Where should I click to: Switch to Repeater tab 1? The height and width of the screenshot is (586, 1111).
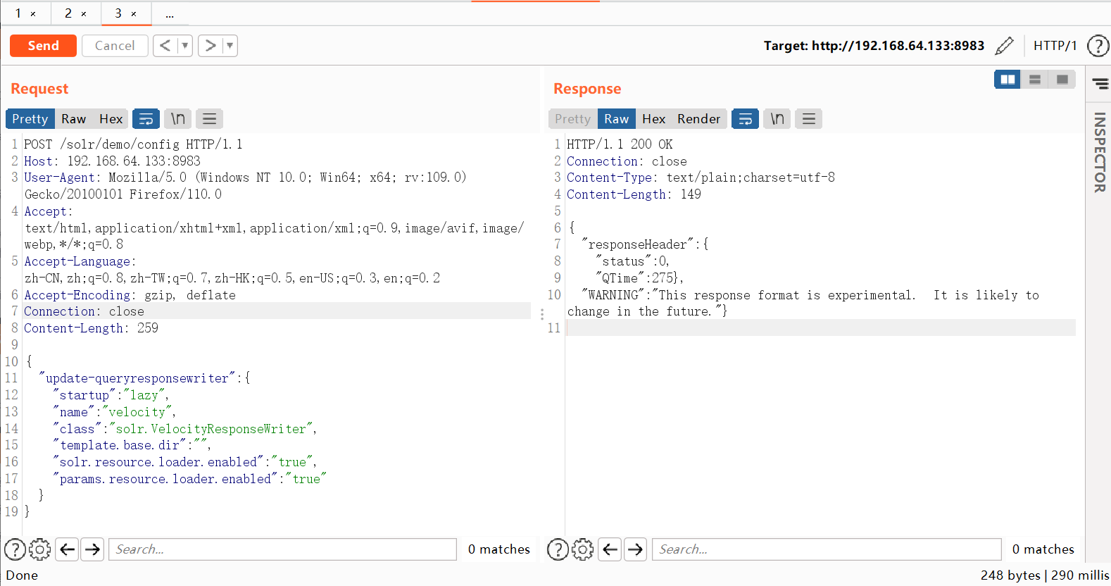[18, 13]
